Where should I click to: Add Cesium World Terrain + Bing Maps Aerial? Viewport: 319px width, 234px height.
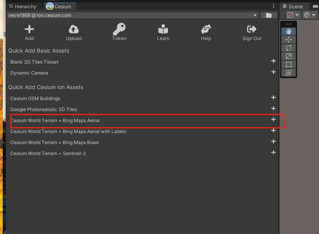273,119
